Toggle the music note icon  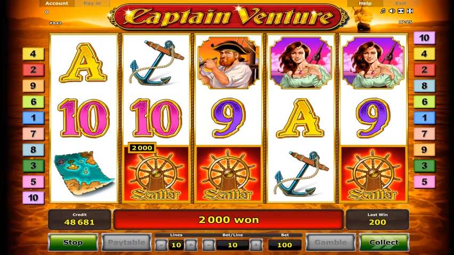point(383,11)
